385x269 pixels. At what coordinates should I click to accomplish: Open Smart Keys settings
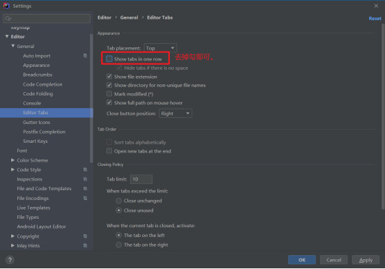point(36,141)
